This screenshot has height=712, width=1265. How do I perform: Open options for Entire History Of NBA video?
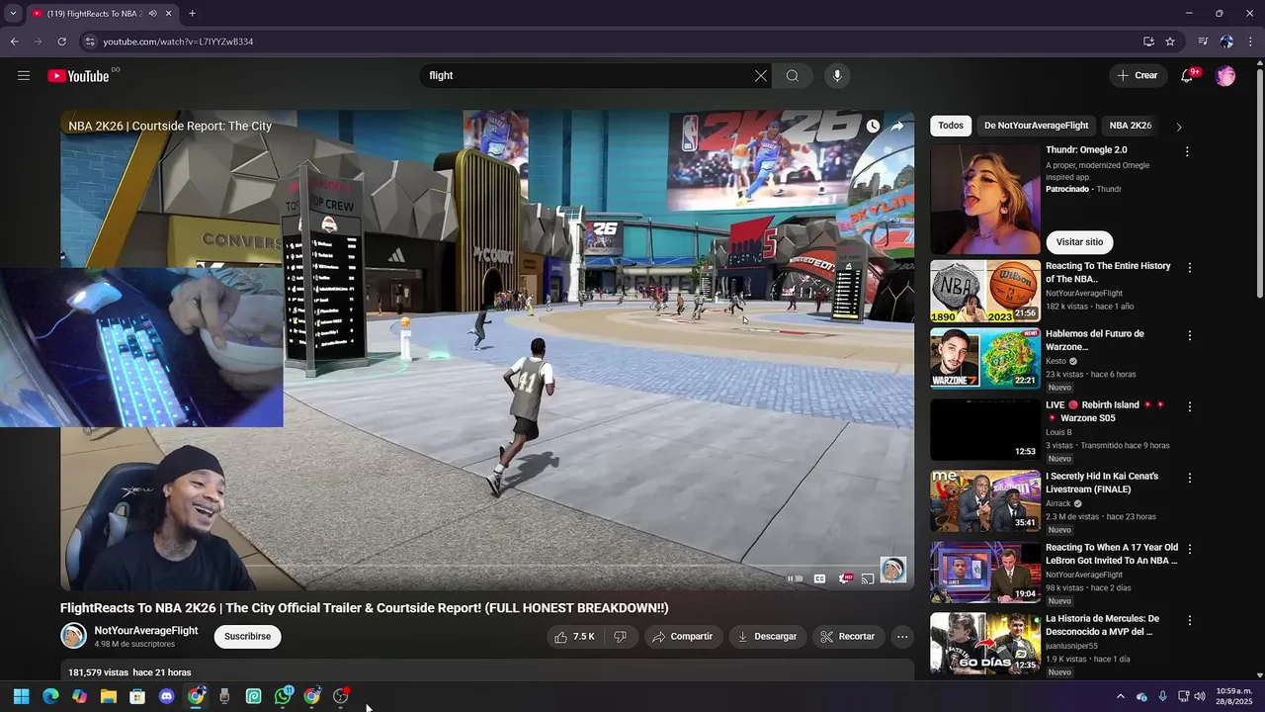coord(1190,268)
